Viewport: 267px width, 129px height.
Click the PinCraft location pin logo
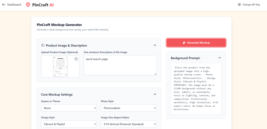click(28, 5)
